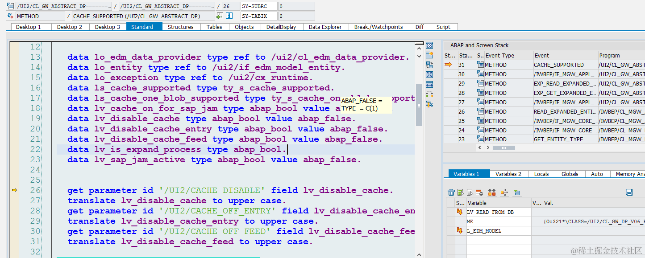Save variables with the floppy disk icon
Viewport: 645px width, 258px height.
coord(629,192)
